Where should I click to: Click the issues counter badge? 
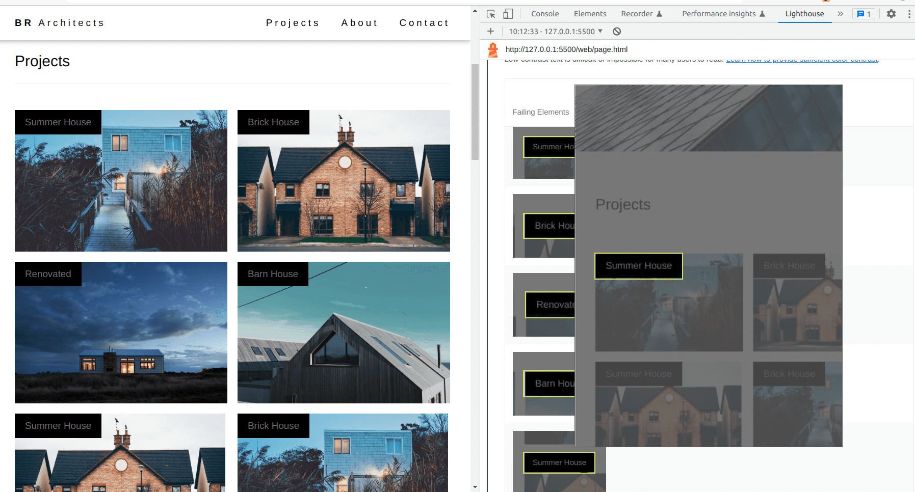click(x=864, y=14)
